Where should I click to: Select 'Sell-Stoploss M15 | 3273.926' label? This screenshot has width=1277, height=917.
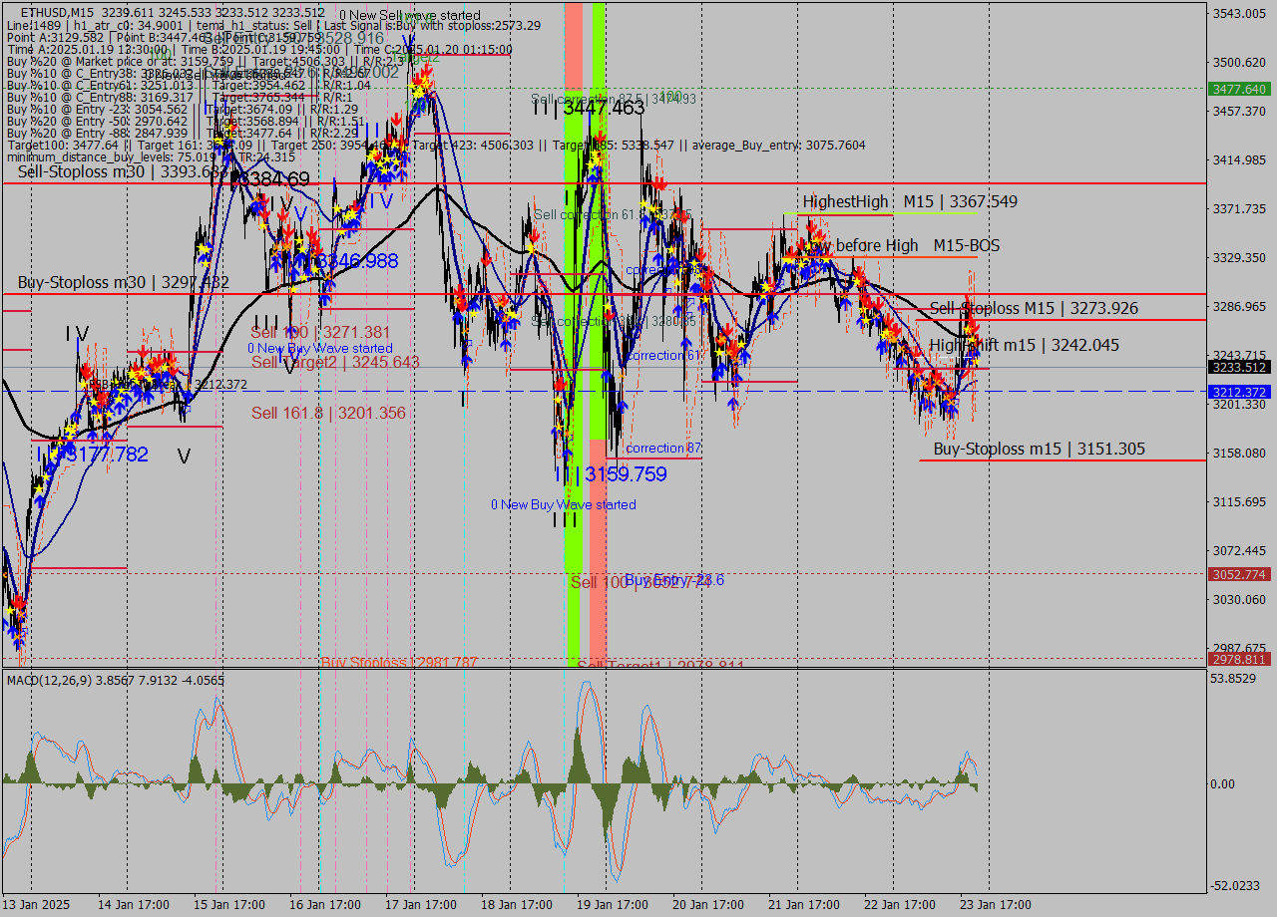pyautogui.click(x=1034, y=308)
